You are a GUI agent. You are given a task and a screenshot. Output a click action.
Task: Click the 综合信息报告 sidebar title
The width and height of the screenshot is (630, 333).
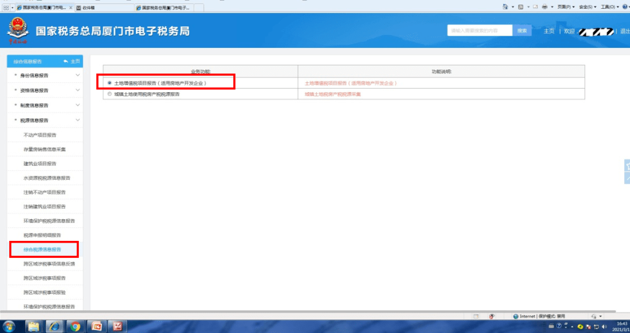(28, 61)
